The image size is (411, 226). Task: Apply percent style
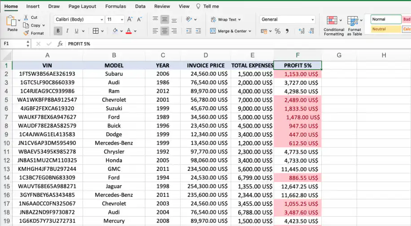[278, 31]
